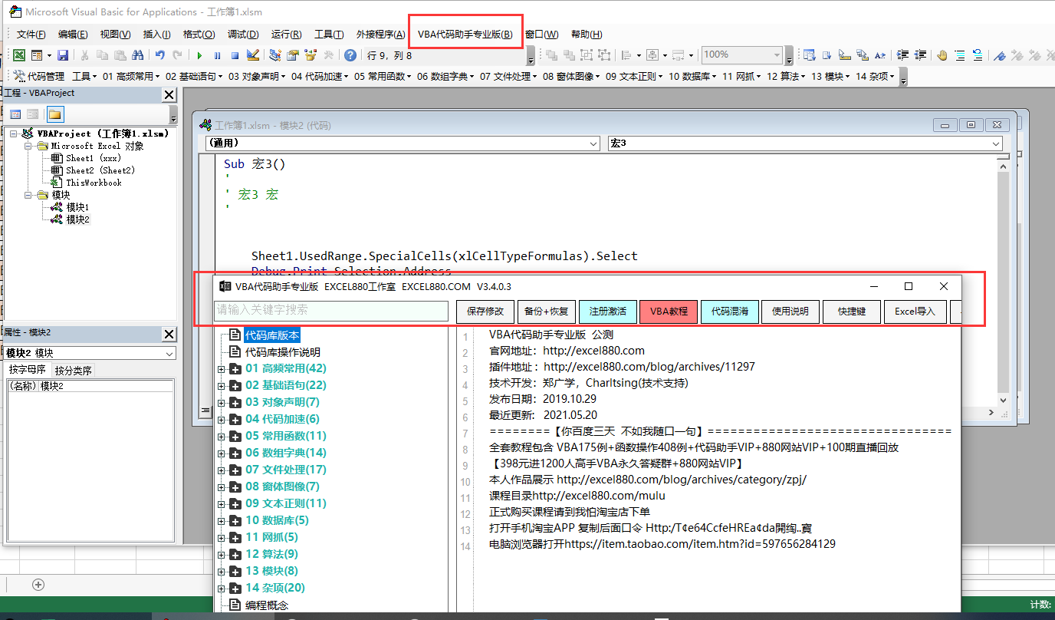Click the Complete Word icon
1055x620 pixels.
click(879, 55)
